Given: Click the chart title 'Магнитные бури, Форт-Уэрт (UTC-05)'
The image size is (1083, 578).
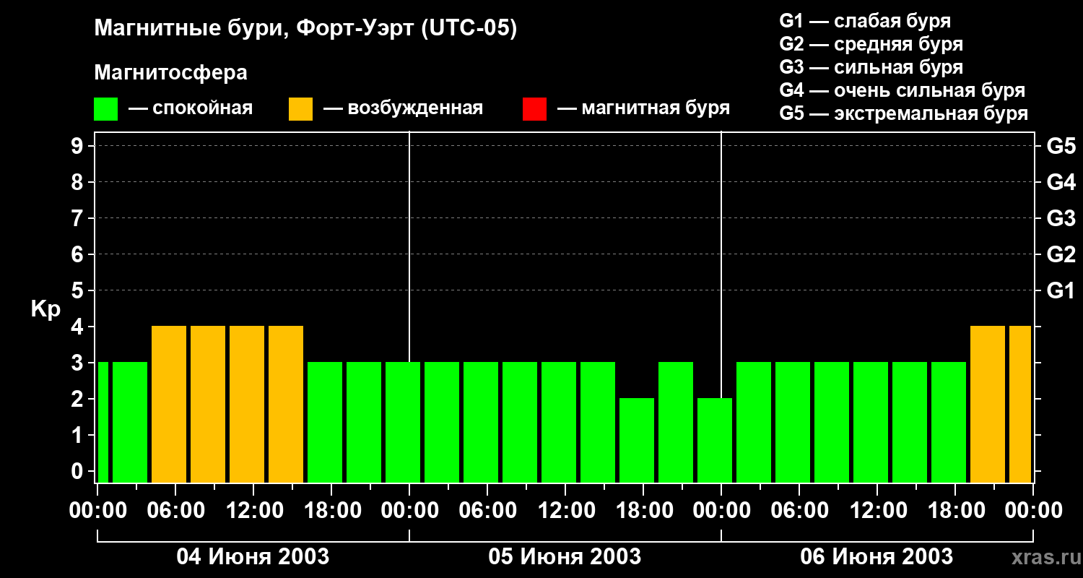Looking at the screenshot, I should (306, 29).
